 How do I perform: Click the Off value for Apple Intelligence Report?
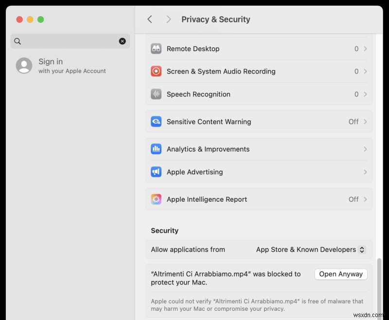click(x=354, y=199)
